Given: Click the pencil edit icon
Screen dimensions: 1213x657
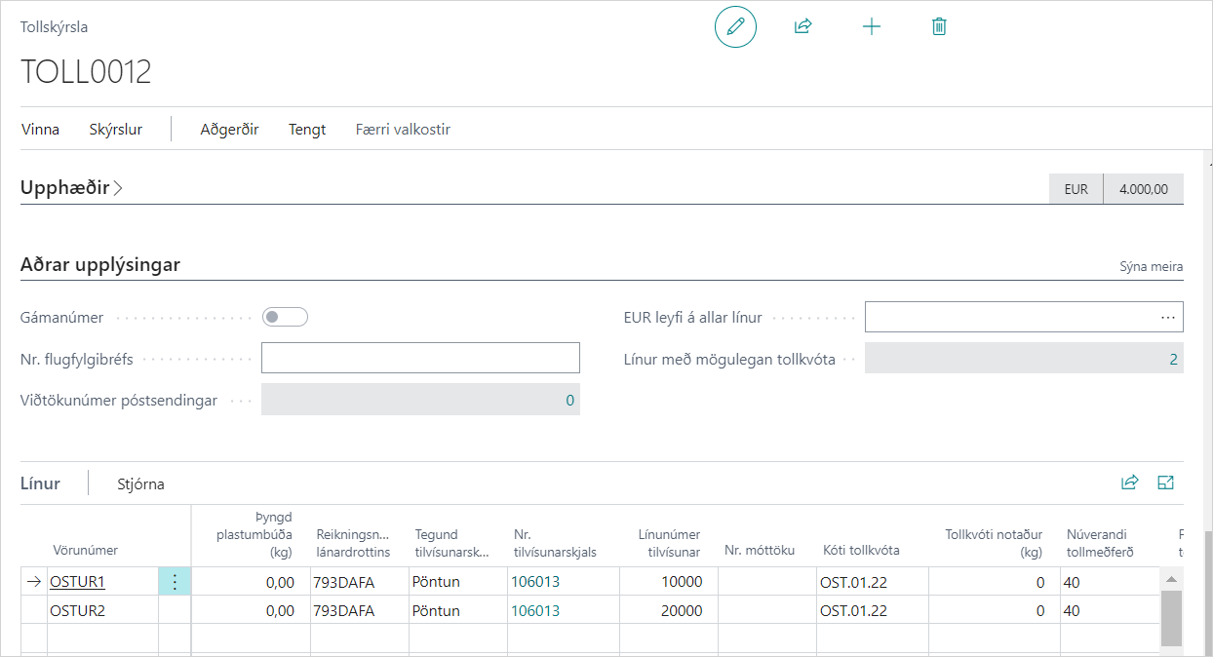Looking at the screenshot, I should point(735,26).
